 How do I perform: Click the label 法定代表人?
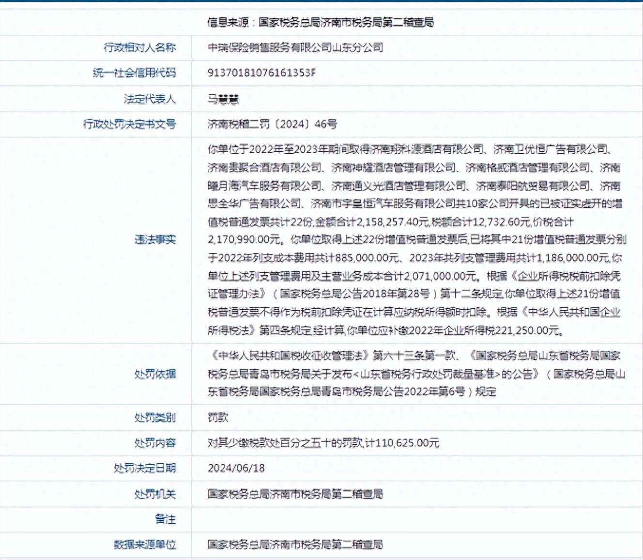point(150,99)
